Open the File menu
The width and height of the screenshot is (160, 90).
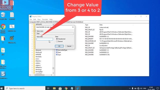tap(31, 19)
